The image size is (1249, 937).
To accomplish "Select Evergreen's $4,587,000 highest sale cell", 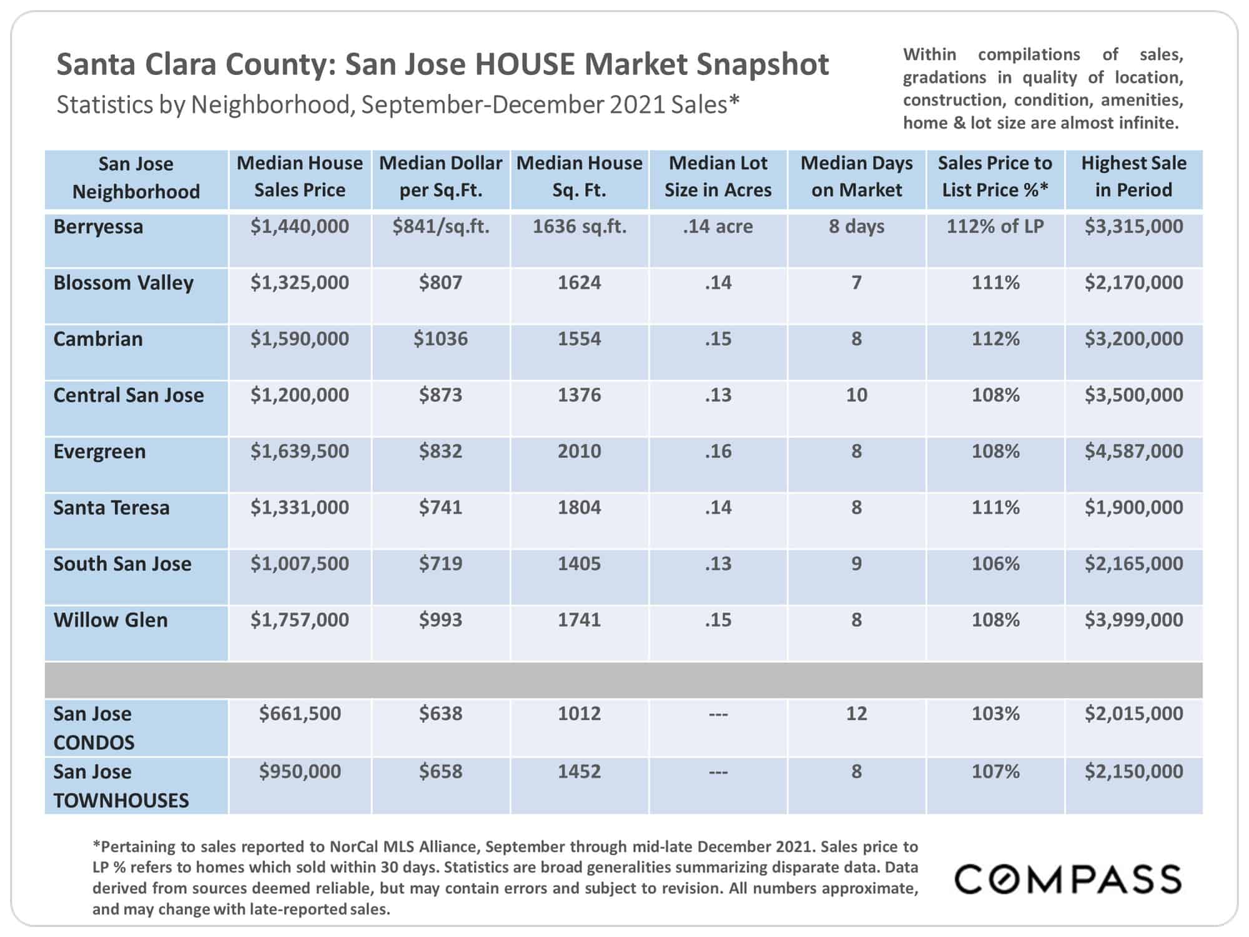I will point(1133,464).
